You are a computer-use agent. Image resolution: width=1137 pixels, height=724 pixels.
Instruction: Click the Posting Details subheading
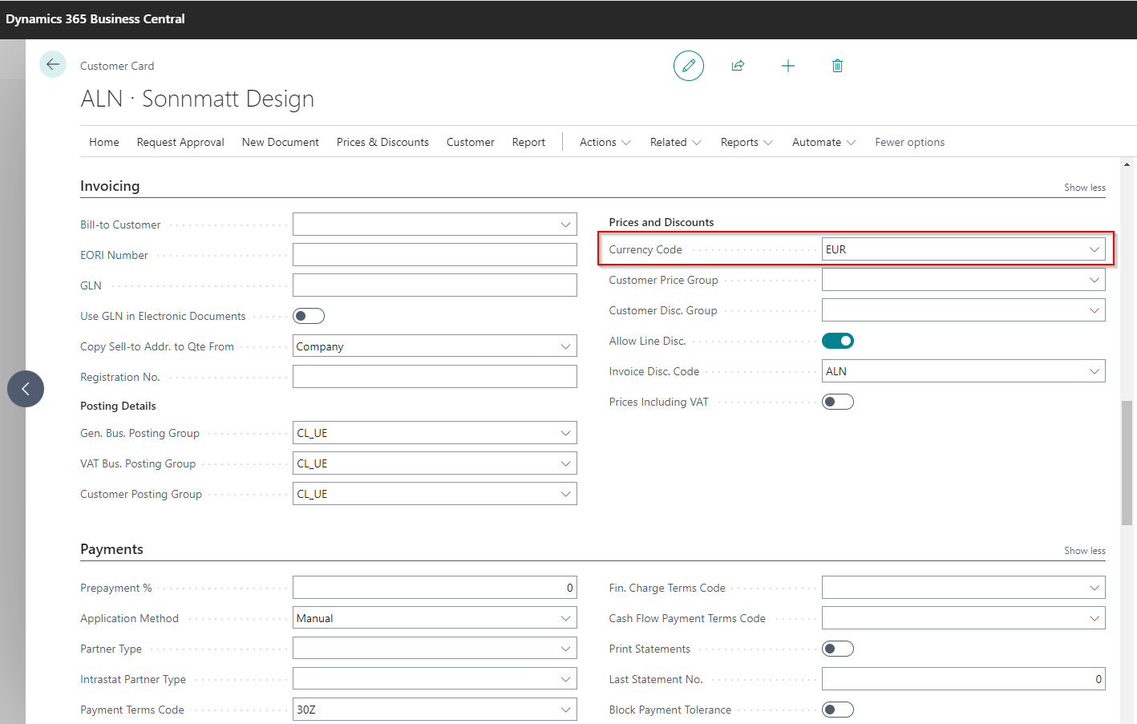tap(118, 406)
